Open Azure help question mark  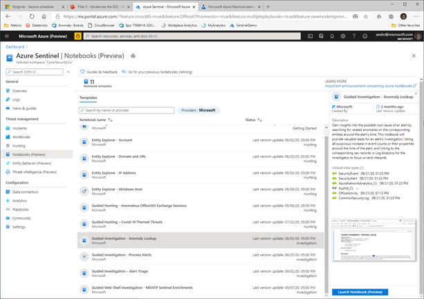pyautogui.click(x=353, y=36)
